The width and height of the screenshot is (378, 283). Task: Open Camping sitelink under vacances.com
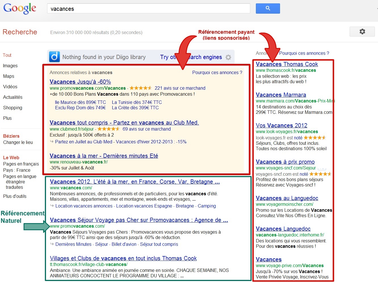pyautogui.click(x=207, y=206)
